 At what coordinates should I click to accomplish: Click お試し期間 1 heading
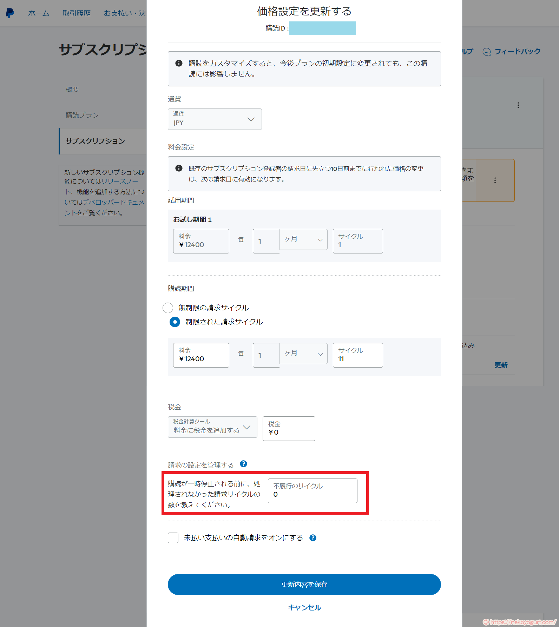(192, 219)
